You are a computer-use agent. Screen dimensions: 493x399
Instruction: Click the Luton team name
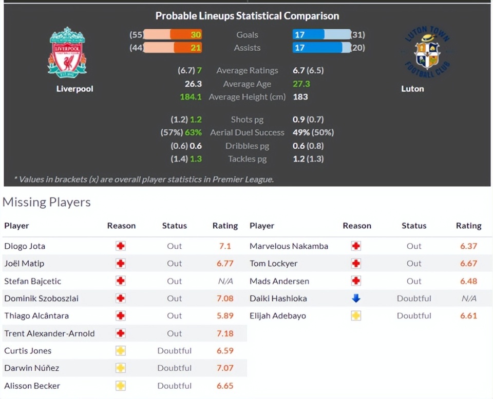coord(412,89)
